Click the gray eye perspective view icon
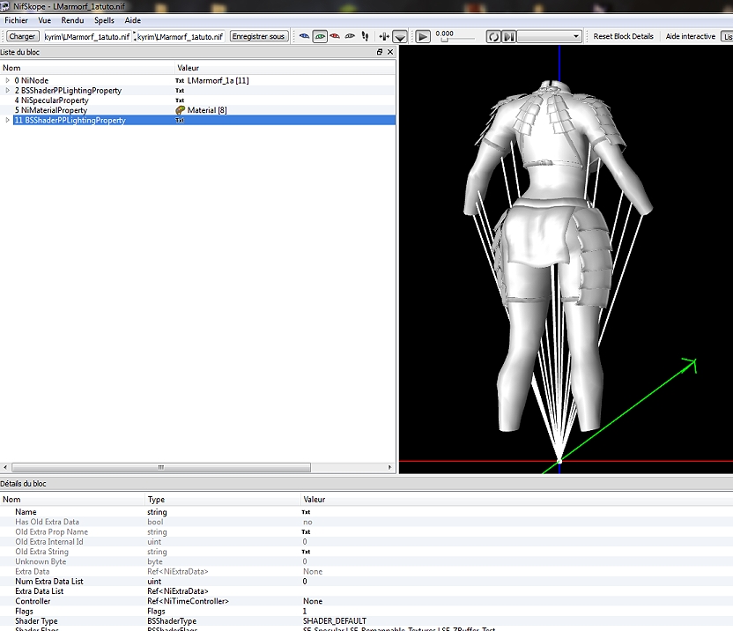 pyautogui.click(x=350, y=36)
